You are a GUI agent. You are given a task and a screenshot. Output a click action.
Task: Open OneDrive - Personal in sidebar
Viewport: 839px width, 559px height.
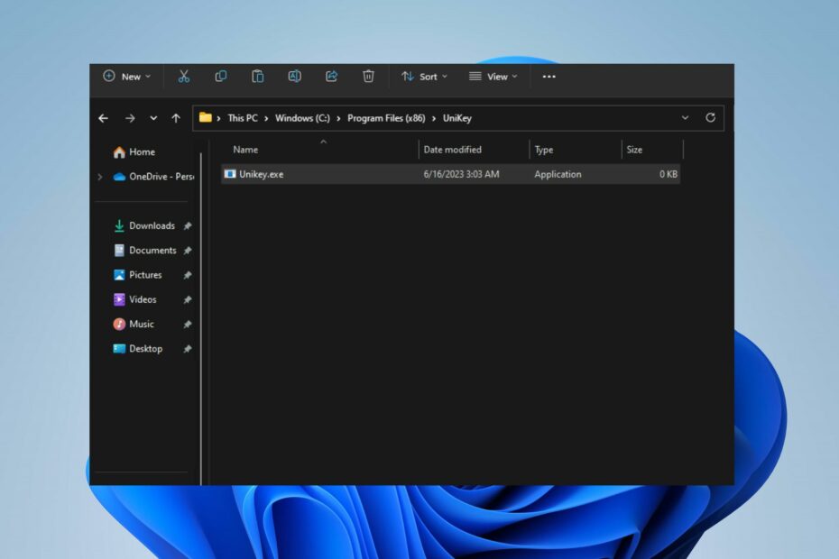pos(153,177)
